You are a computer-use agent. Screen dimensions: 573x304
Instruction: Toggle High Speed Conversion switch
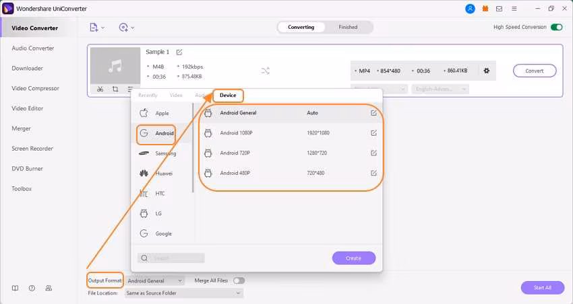click(x=557, y=28)
